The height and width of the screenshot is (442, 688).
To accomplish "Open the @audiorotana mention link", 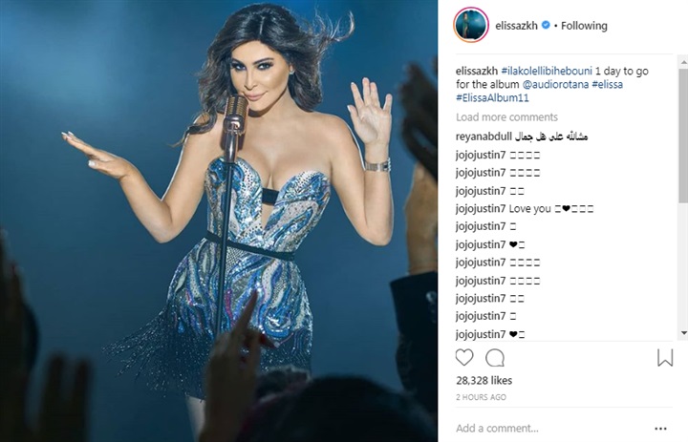I will pos(555,84).
